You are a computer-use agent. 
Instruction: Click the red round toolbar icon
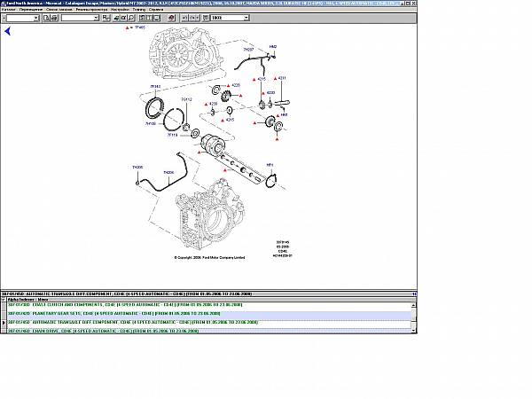click(x=171, y=18)
